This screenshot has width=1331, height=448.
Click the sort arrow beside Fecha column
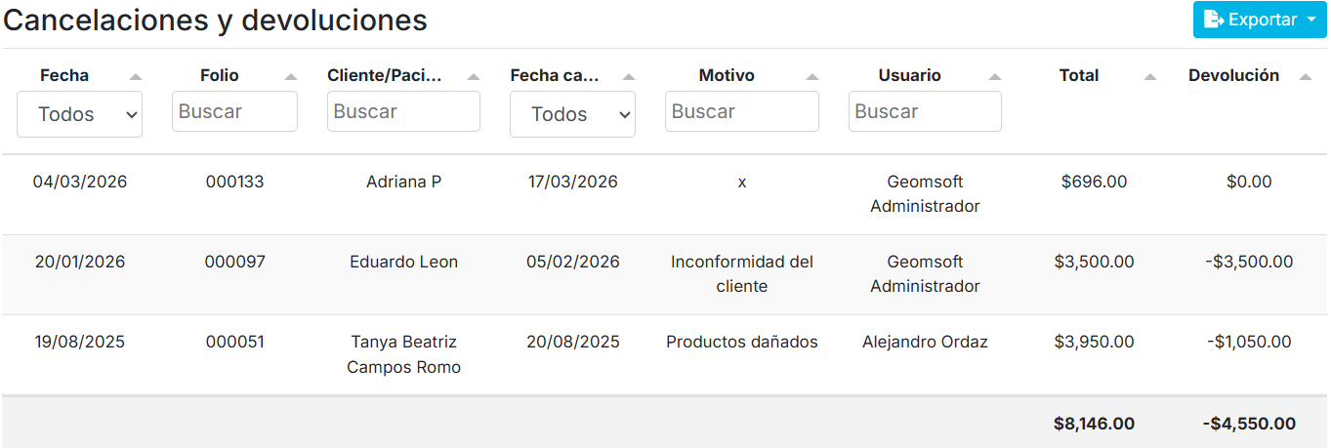pyautogui.click(x=136, y=76)
